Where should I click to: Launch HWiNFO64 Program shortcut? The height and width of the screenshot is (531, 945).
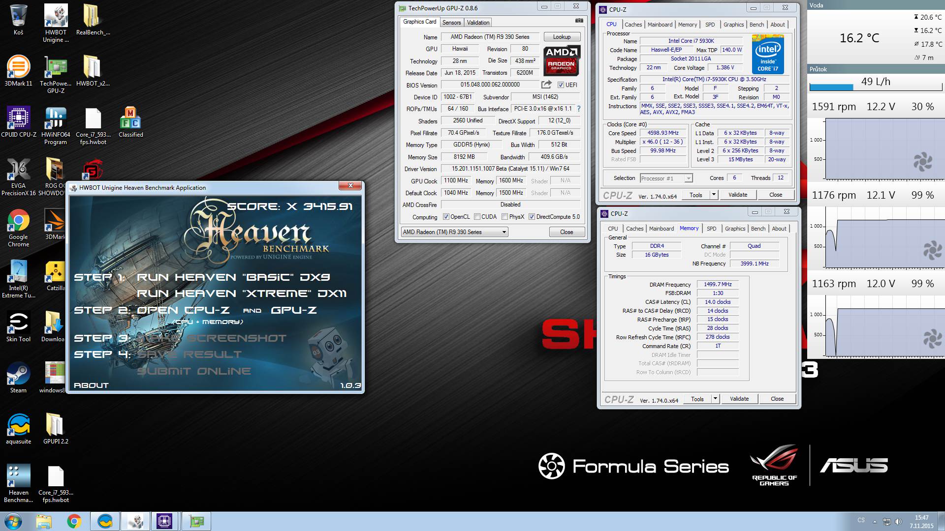point(56,126)
